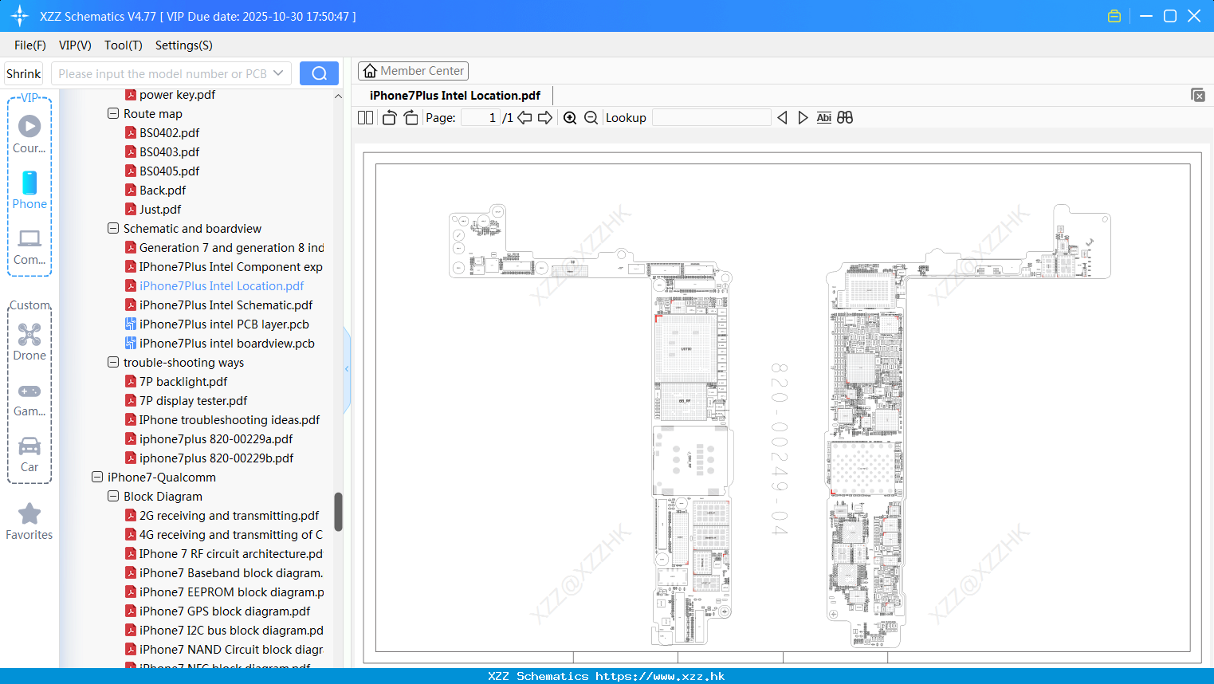The height and width of the screenshot is (684, 1214).
Task: Open BS0403.pdf
Action: [x=169, y=152]
